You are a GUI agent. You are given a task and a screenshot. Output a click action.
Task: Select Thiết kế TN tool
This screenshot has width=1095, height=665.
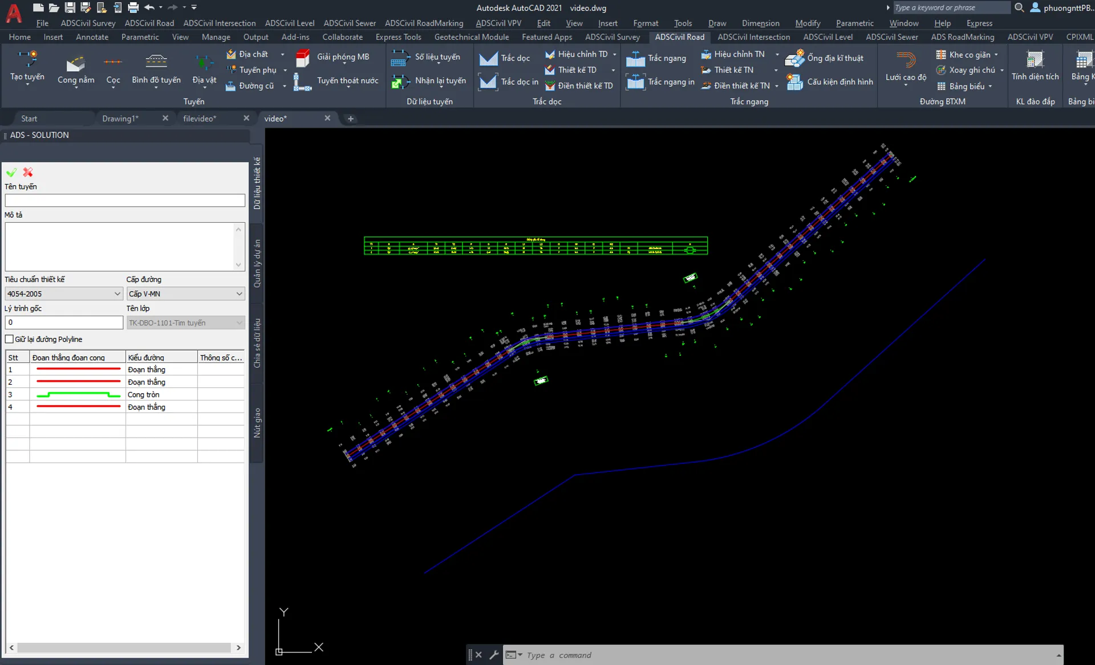click(728, 70)
